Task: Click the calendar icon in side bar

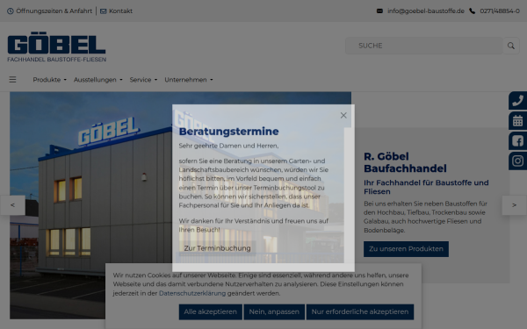Action: [x=517, y=120]
